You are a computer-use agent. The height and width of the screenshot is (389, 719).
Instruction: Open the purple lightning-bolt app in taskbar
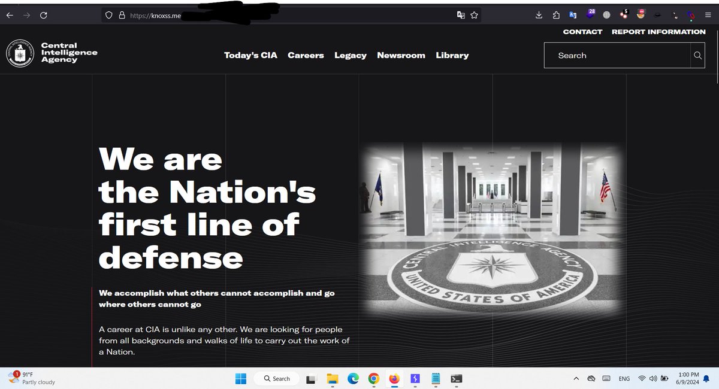(415, 378)
